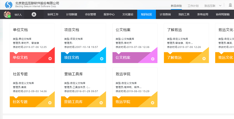This screenshot has height=119, width=234.
Task: Open 公文档案 card settings gear
Action: 153,59
